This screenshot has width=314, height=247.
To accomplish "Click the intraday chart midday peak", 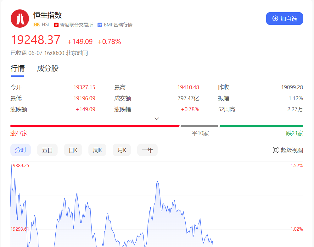I will [158, 182].
